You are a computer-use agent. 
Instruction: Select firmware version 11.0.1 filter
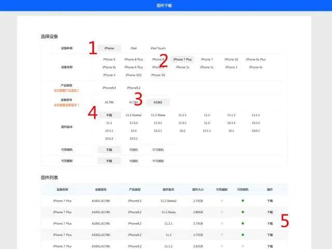pyautogui.click(x=182, y=123)
